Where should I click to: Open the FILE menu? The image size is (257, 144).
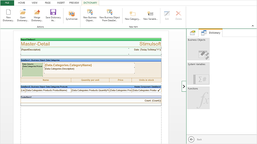coord(7,3)
